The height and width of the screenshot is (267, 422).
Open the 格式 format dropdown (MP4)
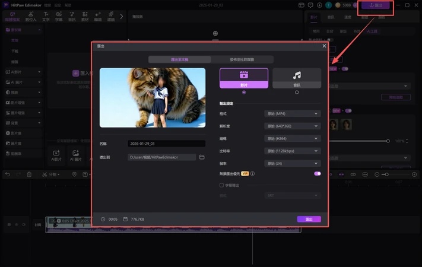click(x=292, y=113)
